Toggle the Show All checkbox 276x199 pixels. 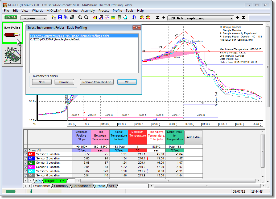(x=26, y=150)
